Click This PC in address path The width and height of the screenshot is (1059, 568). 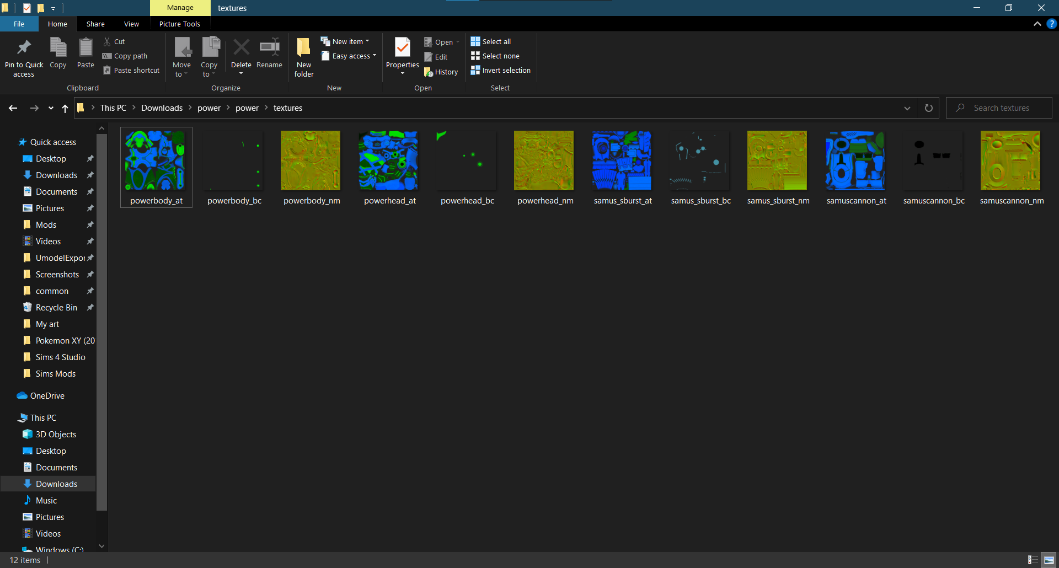point(113,108)
